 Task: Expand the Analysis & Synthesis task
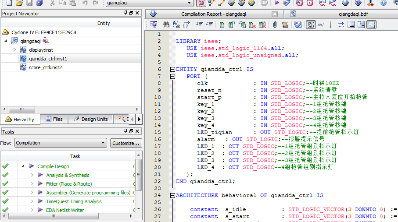pos(32,175)
